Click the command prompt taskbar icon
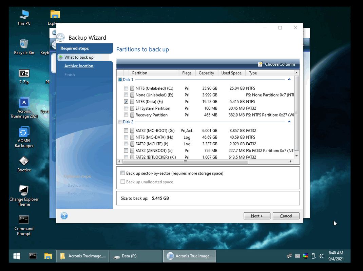The width and height of the screenshot is (363, 271). pyautogui.click(x=33, y=256)
